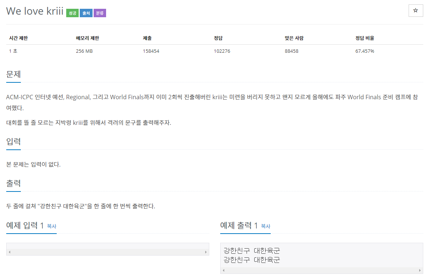443x279 pixels.
Task: Click the paragraph starting ACM-ICPC 인터넷 예선
Action: (x=213, y=103)
